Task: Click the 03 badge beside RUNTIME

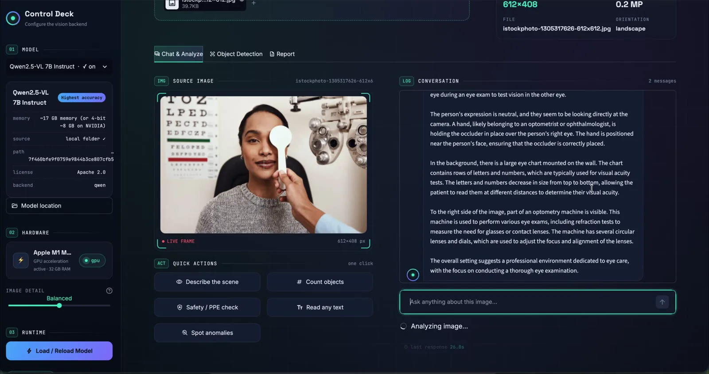Action: pos(12,332)
